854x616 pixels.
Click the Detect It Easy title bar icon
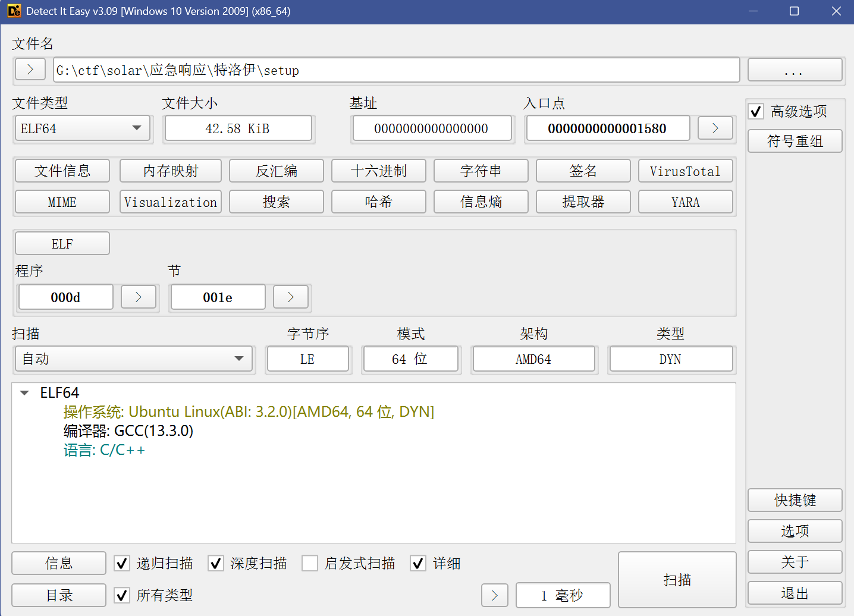pyautogui.click(x=14, y=11)
